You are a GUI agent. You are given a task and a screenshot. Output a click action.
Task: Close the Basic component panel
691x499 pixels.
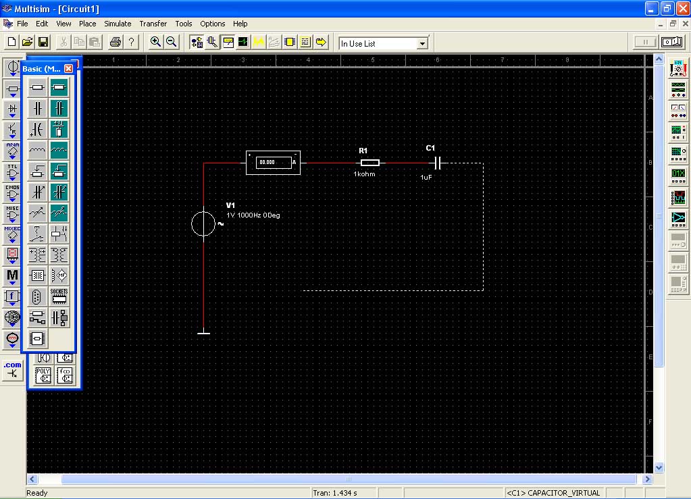68,69
